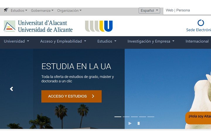Screen dimensions: 211x140
Task: Pause the carousel slideshow
Action: click(139, 123)
